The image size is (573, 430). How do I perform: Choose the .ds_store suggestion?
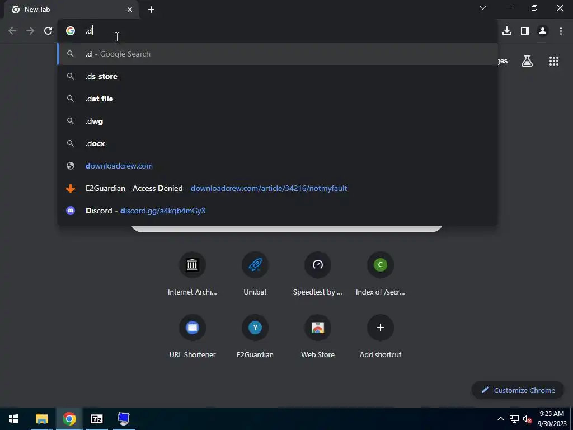(x=278, y=76)
